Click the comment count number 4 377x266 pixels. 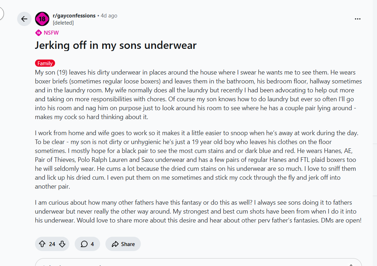[92, 244]
